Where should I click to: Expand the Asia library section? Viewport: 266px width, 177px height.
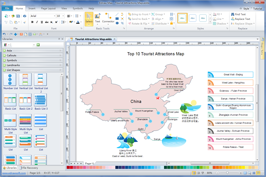(x=9, y=50)
